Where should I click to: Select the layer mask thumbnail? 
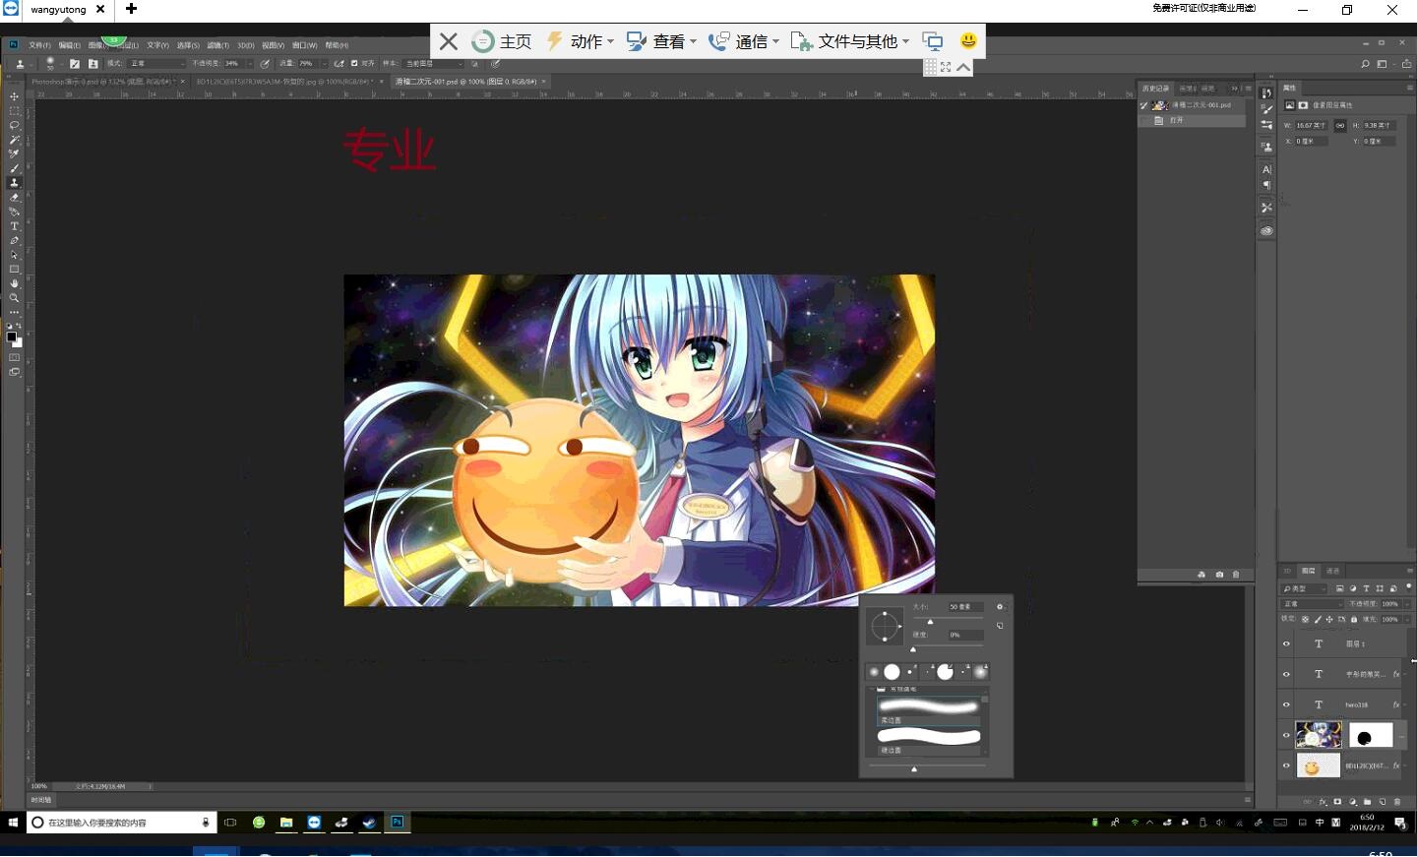point(1371,735)
